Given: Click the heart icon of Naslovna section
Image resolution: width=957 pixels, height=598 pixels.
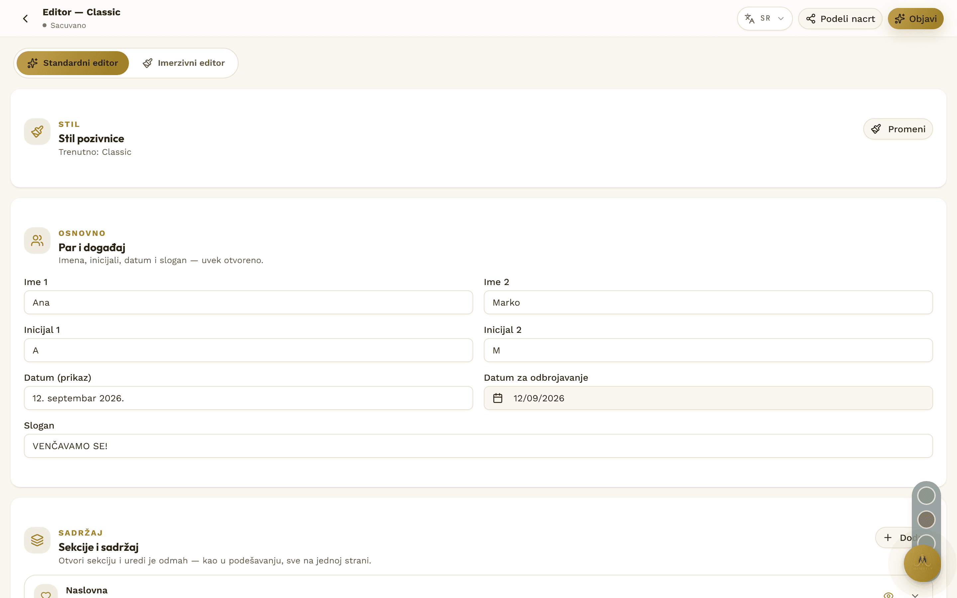Looking at the screenshot, I should (46, 593).
